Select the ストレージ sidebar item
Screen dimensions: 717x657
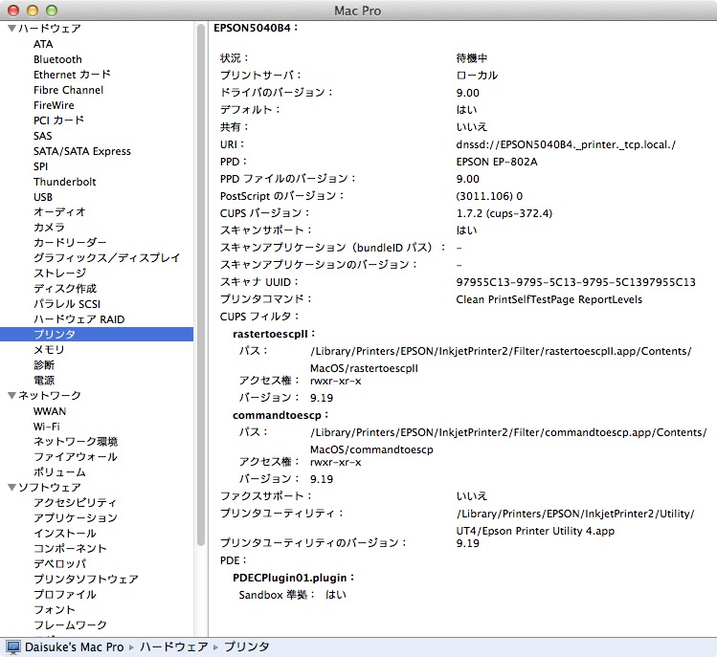click(x=59, y=274)
